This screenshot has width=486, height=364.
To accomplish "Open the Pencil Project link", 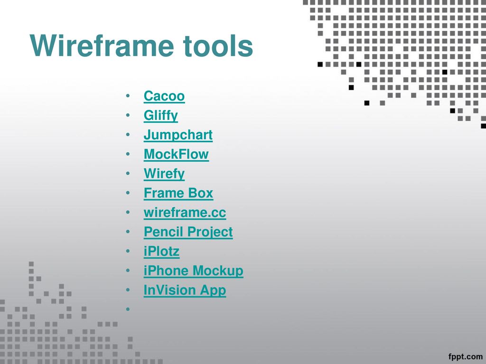I will click(x=188, y=232).
